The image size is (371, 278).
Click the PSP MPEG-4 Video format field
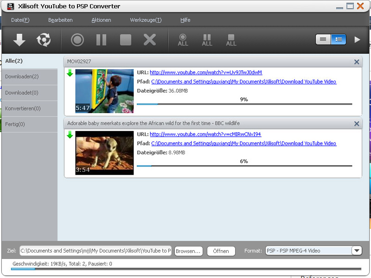click(308, 251)
